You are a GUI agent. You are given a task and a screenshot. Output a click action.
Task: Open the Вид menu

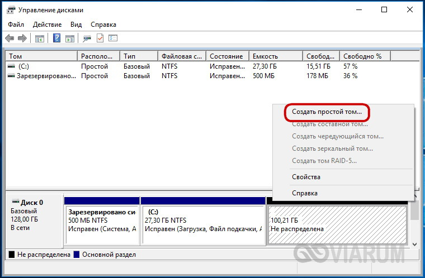coord(76,25)
